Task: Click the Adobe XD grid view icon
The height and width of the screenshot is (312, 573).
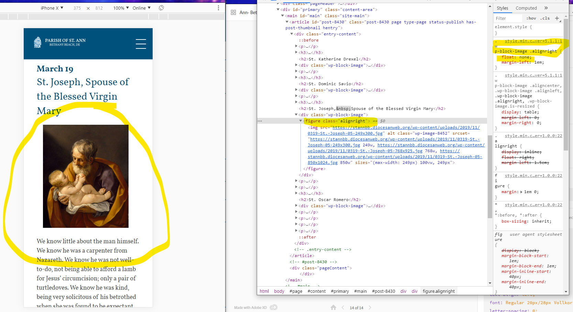Action: tap(233, 12)
